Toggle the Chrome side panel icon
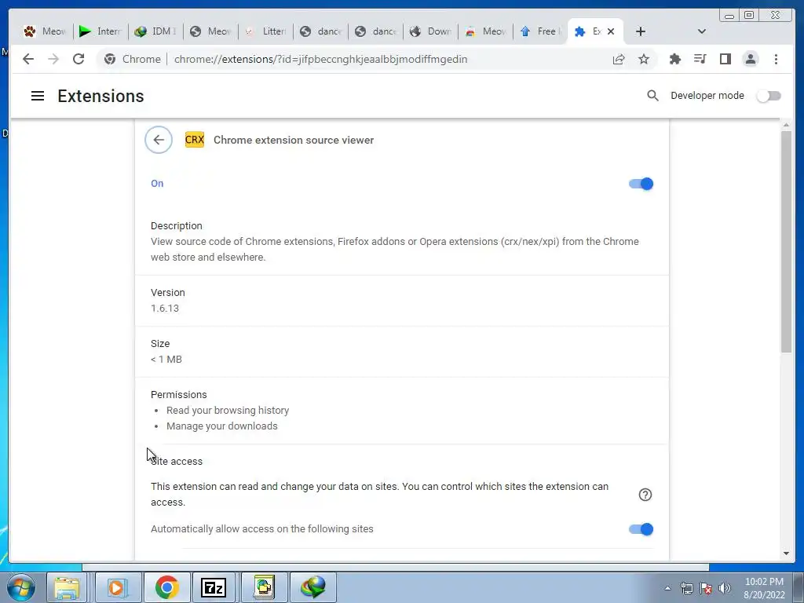Image resolution: width=804 pixels, height=603 pixels. click(x=725, y=59)
